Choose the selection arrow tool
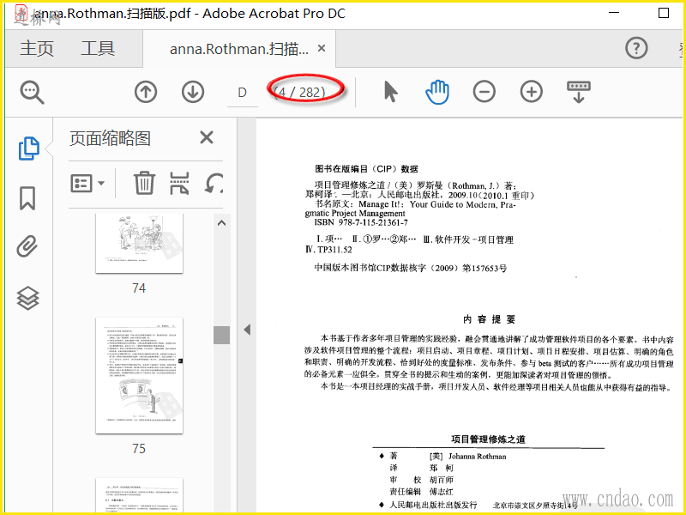The width and height of the screenshot is (686, 515). click(390, 93)
